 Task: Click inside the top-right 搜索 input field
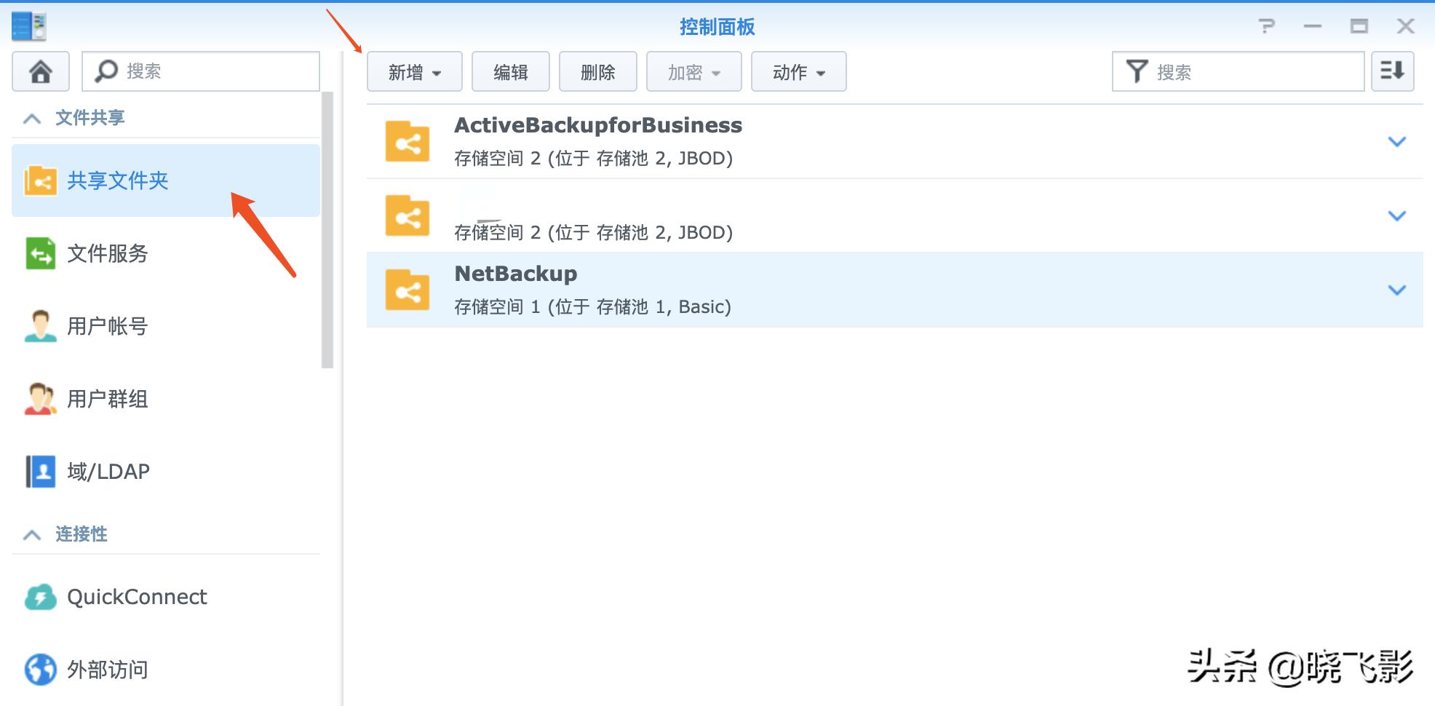tap(1252, 71)
